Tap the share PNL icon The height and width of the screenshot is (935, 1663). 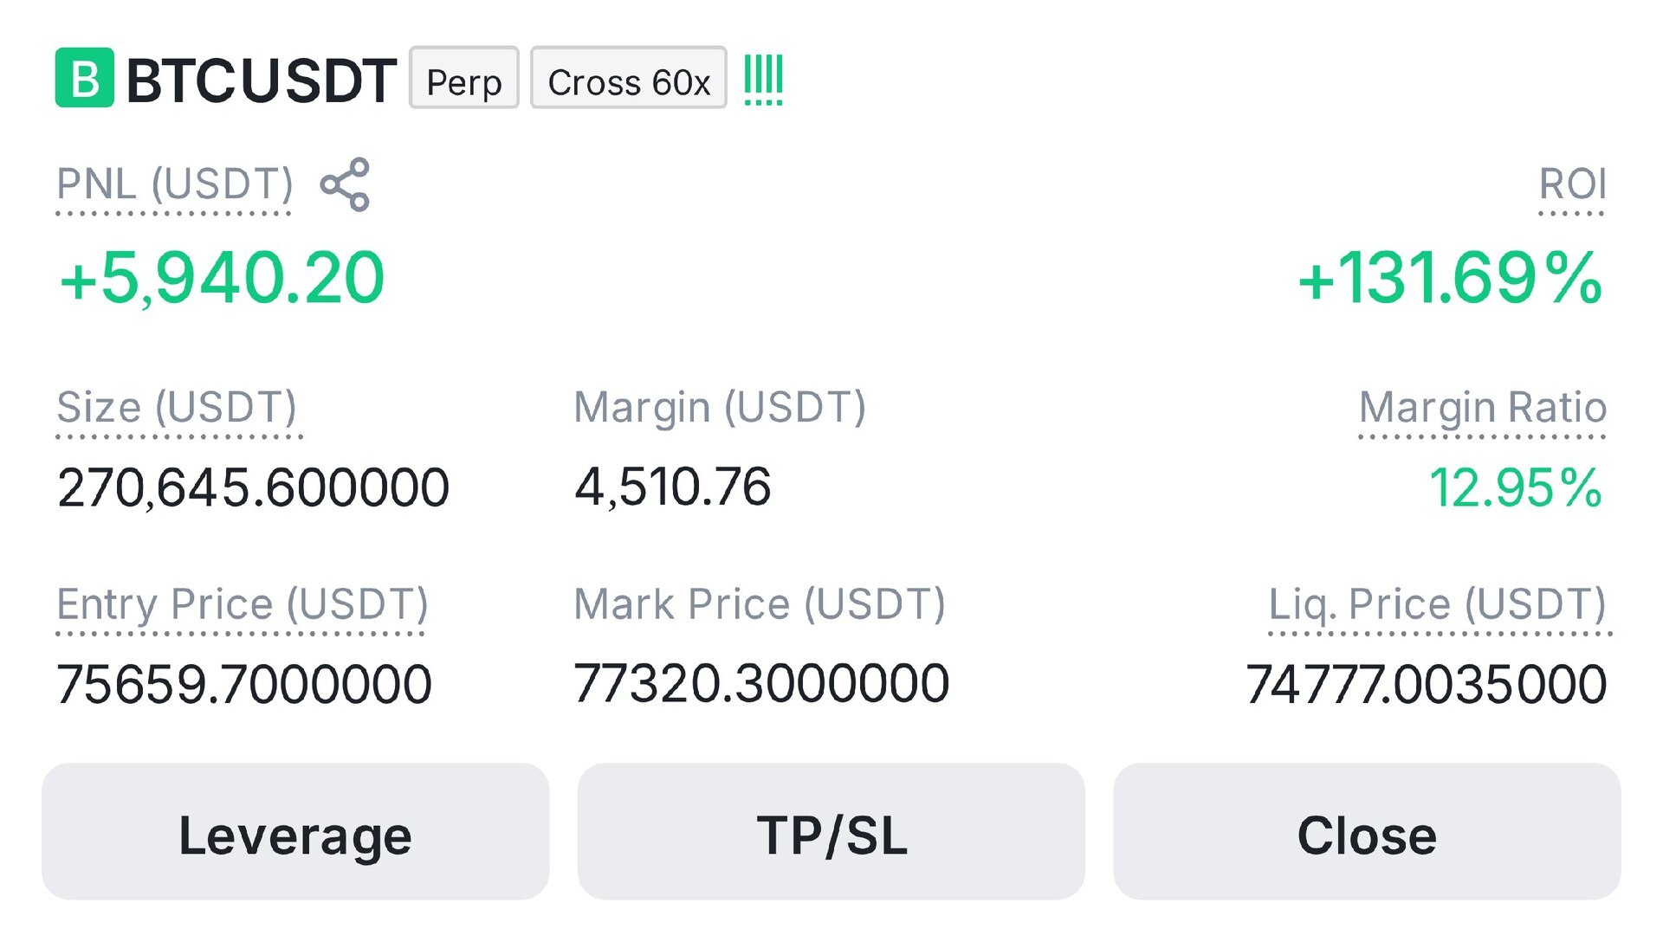tap(345, 184)
